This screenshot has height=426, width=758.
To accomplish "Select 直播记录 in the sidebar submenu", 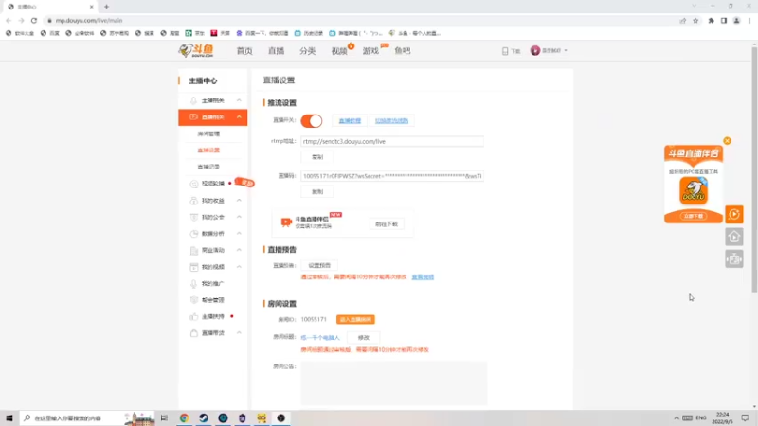I will [x=208, y=167].
